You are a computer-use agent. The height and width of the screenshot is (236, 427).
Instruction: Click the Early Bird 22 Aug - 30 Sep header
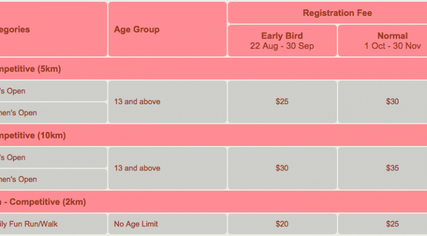pyautogui.click(x=282, y=40)
